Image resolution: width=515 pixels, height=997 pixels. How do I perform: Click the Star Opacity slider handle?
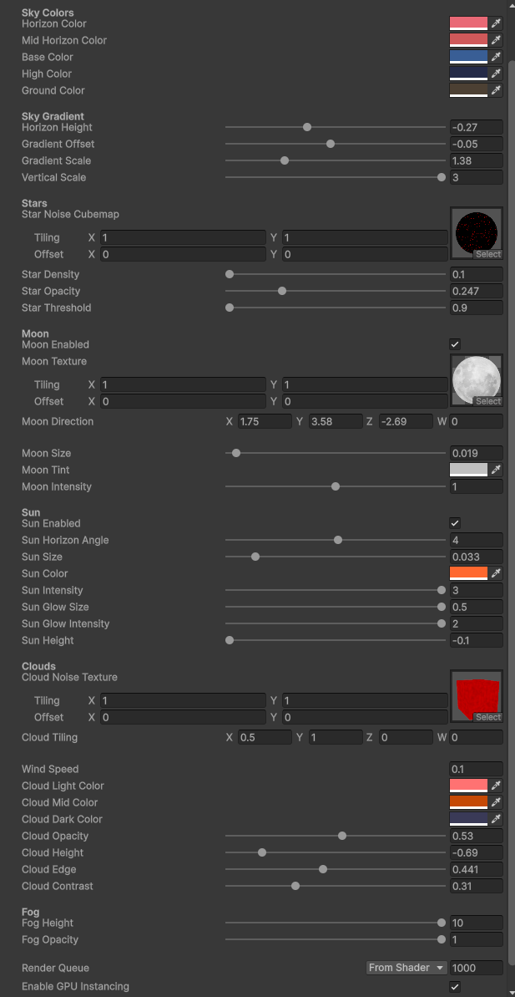coord(282,291)
